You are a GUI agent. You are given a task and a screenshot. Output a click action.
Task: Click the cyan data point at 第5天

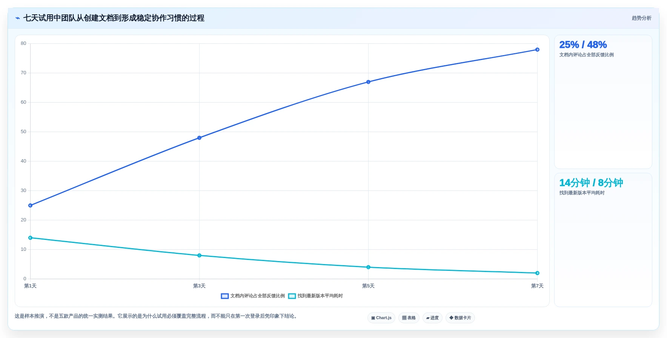369,267
